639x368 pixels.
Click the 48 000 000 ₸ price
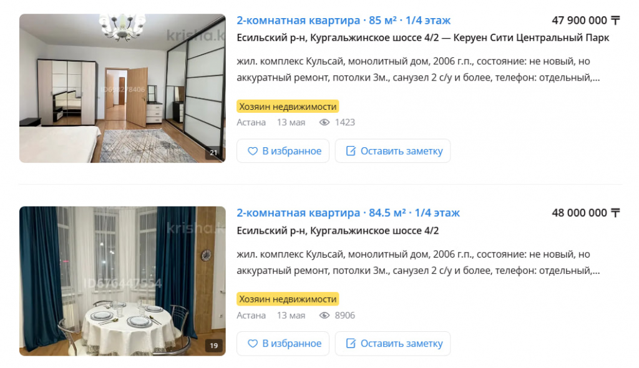pyautogui.click(x=585, y=213)
